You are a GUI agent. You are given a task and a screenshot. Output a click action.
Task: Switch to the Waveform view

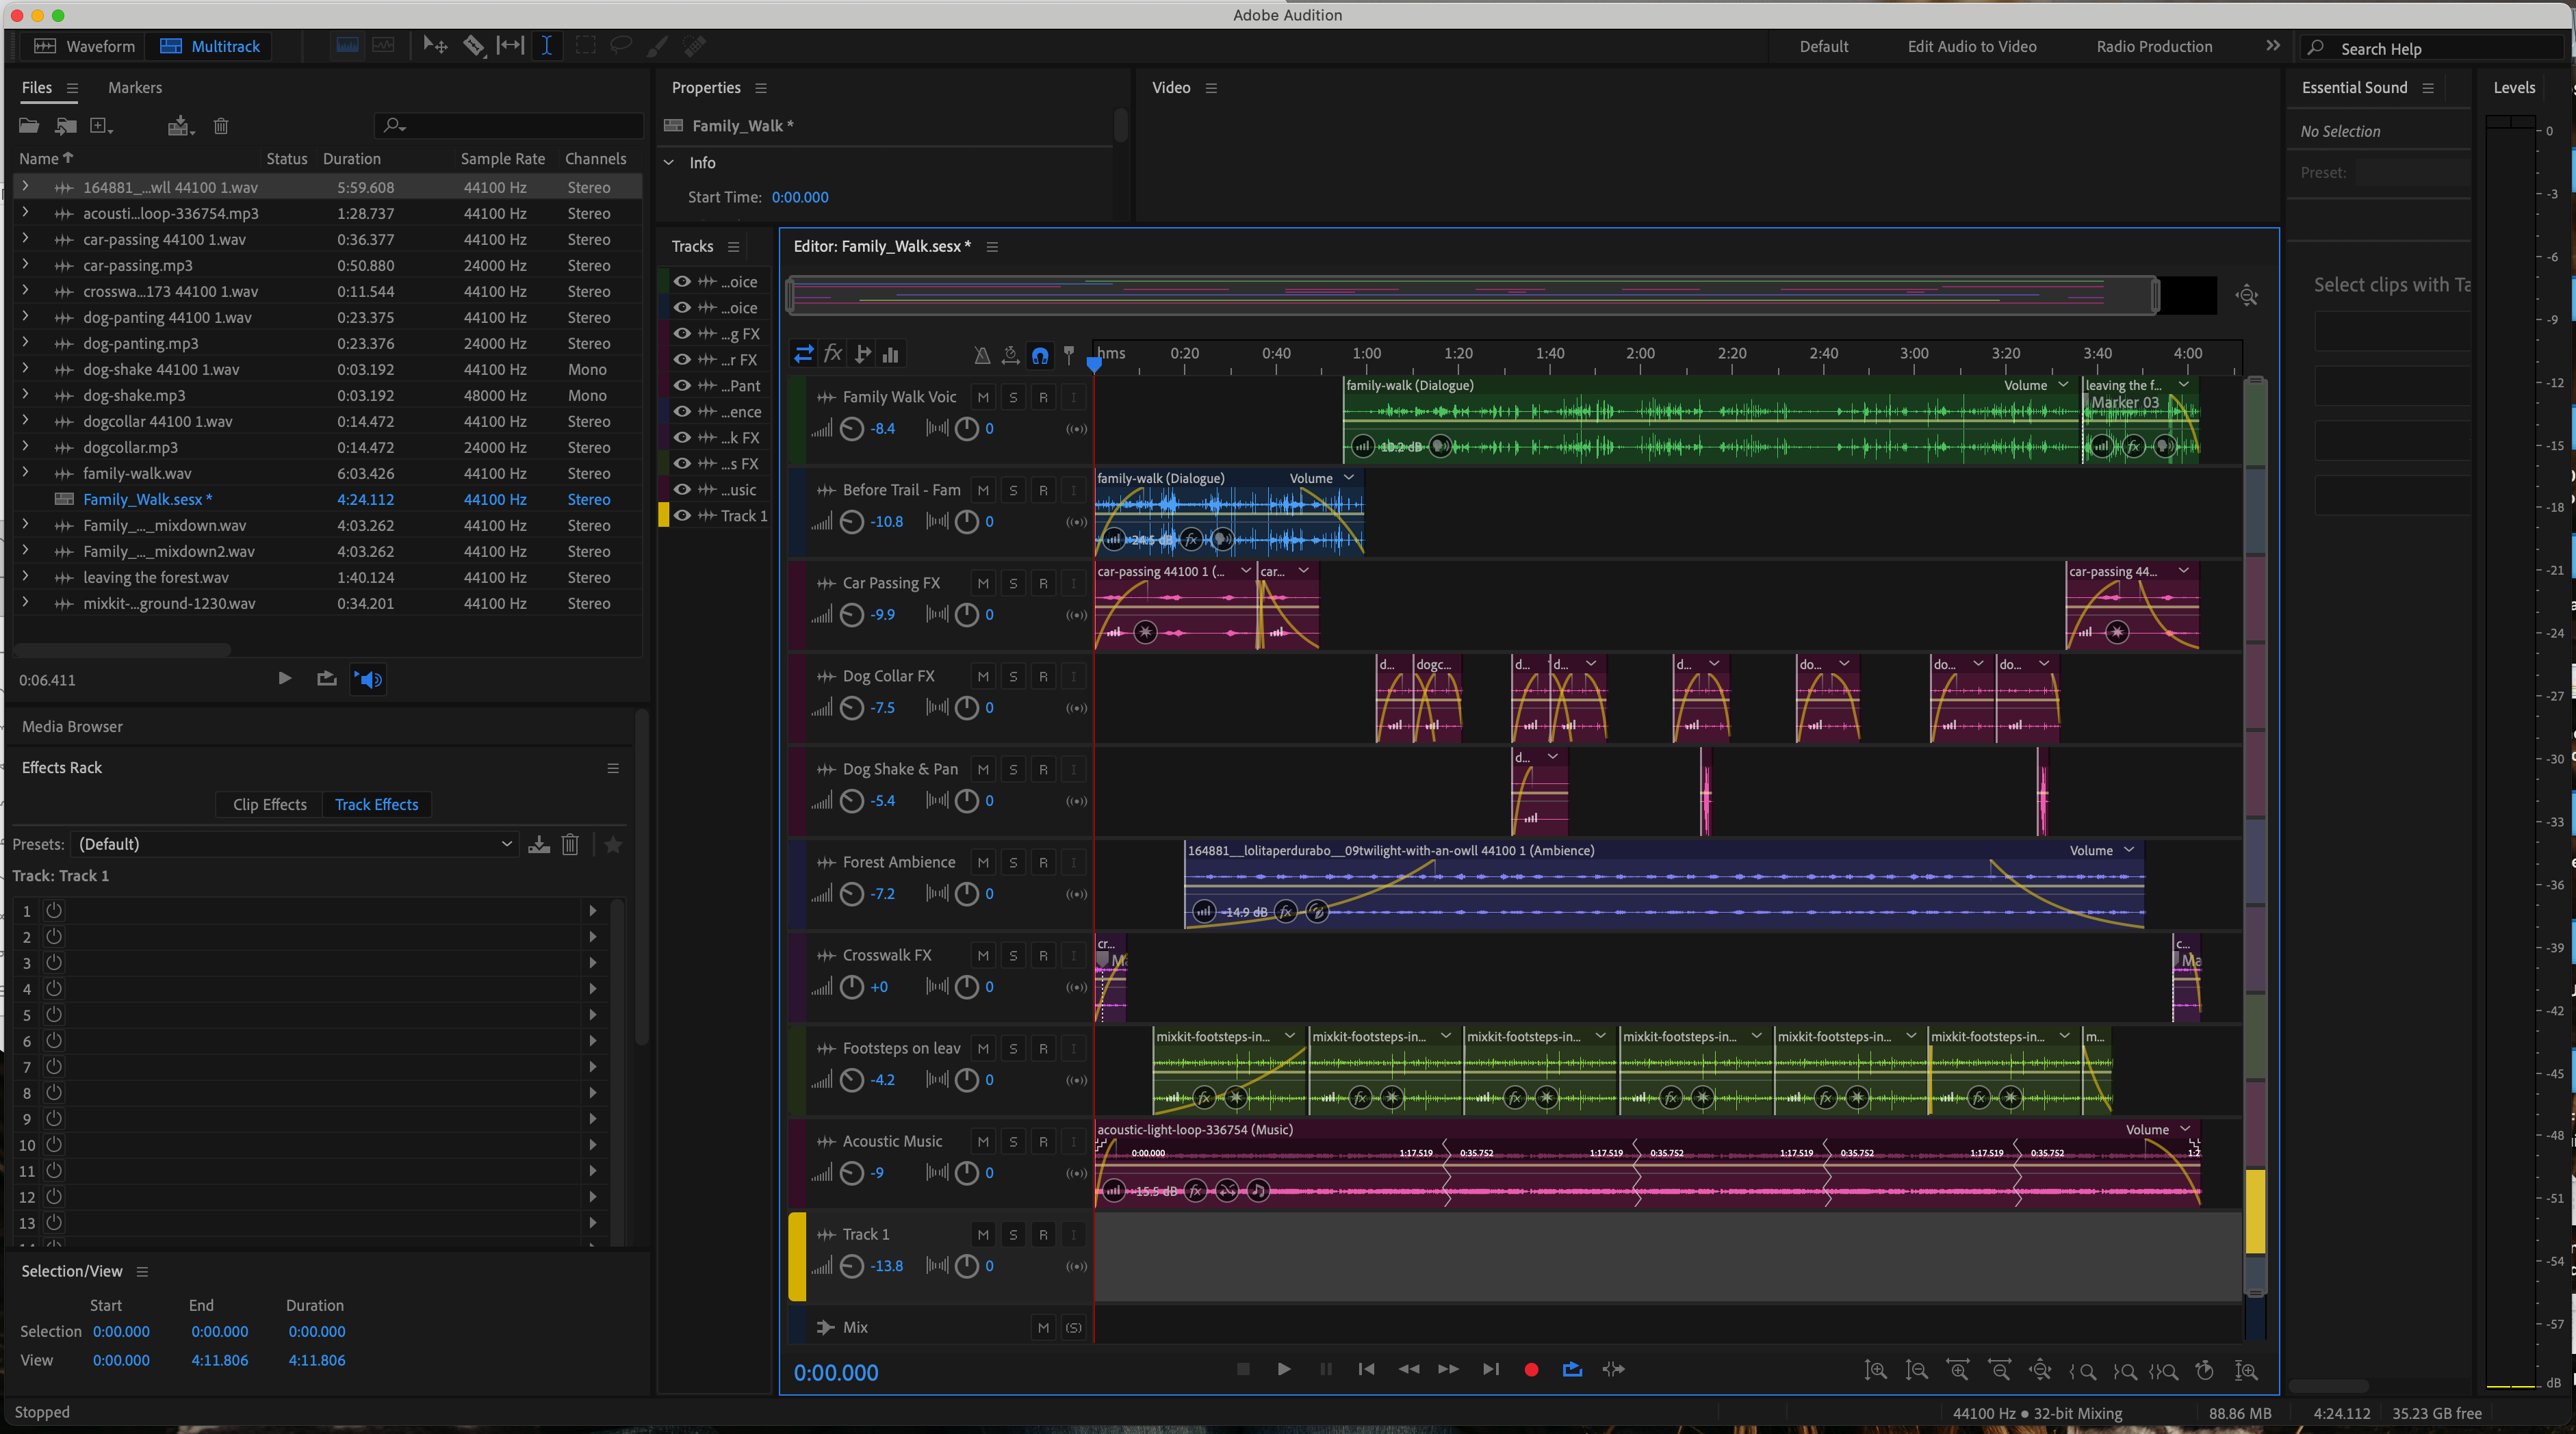tap(85, 46)
